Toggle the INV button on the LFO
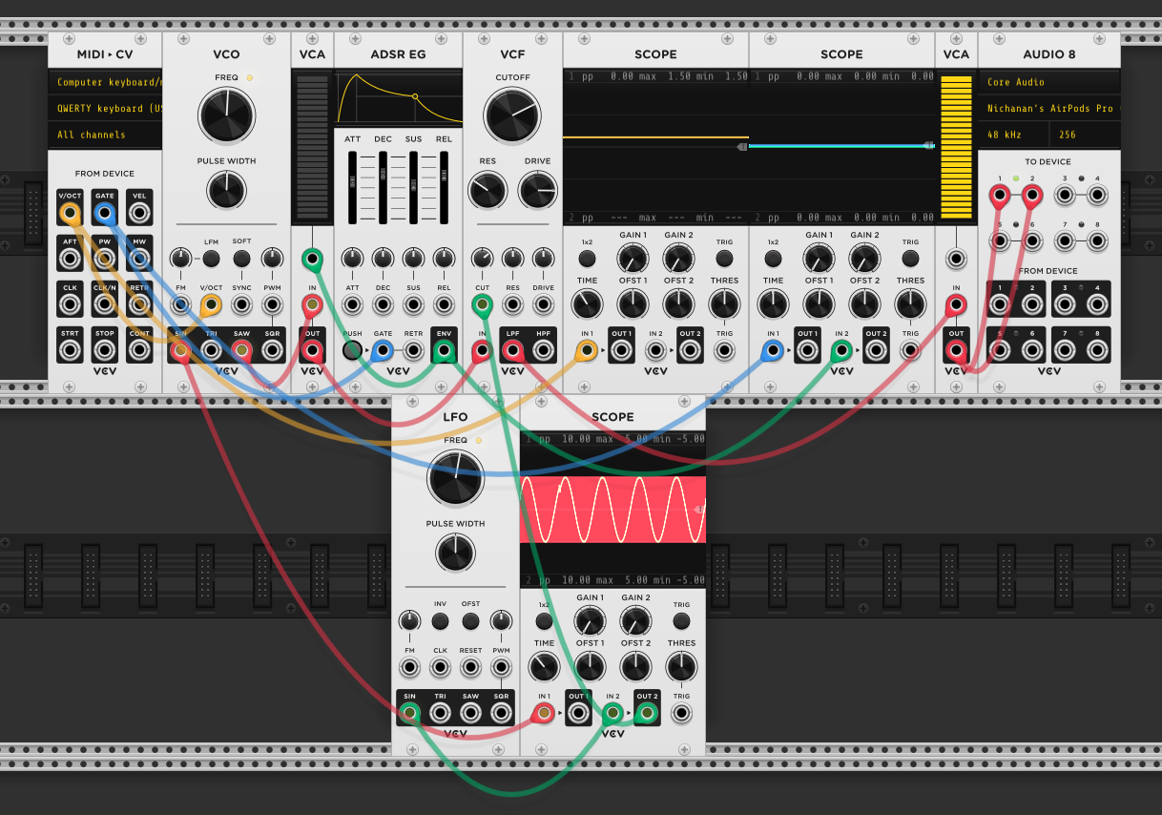The width and height of the screenshot is (1162, 815). [440, 620]
